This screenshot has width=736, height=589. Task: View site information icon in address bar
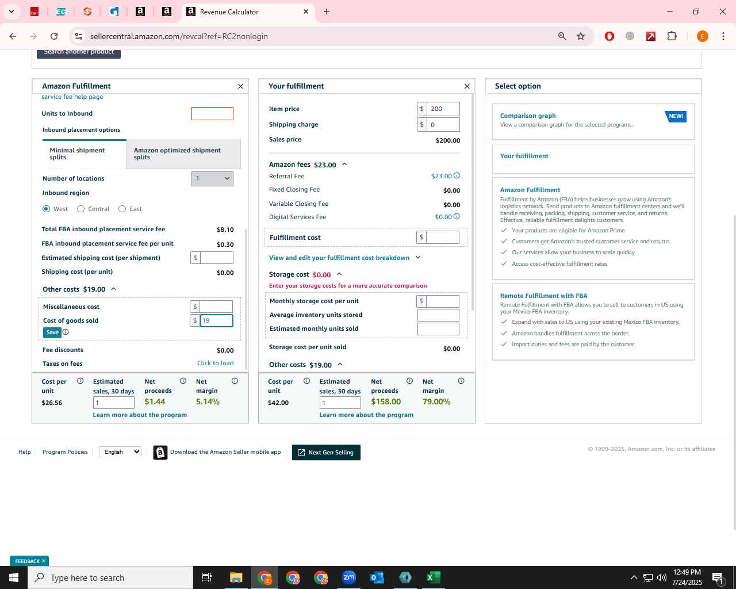click(79, 36)
